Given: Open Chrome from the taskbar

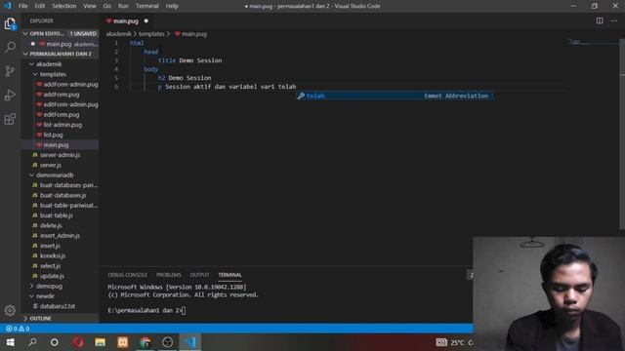Looking at the screenshot, I should coord(146,342).
